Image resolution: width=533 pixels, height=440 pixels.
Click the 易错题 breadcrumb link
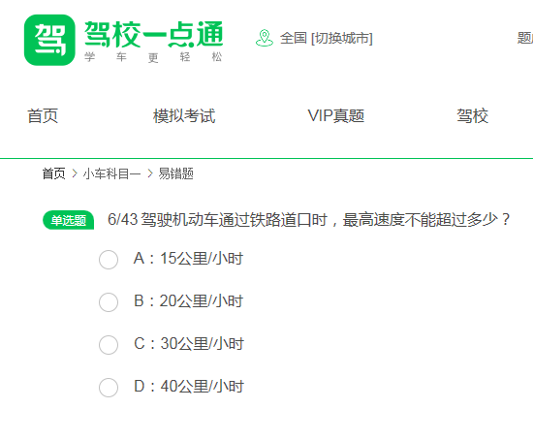click(175, 173)
